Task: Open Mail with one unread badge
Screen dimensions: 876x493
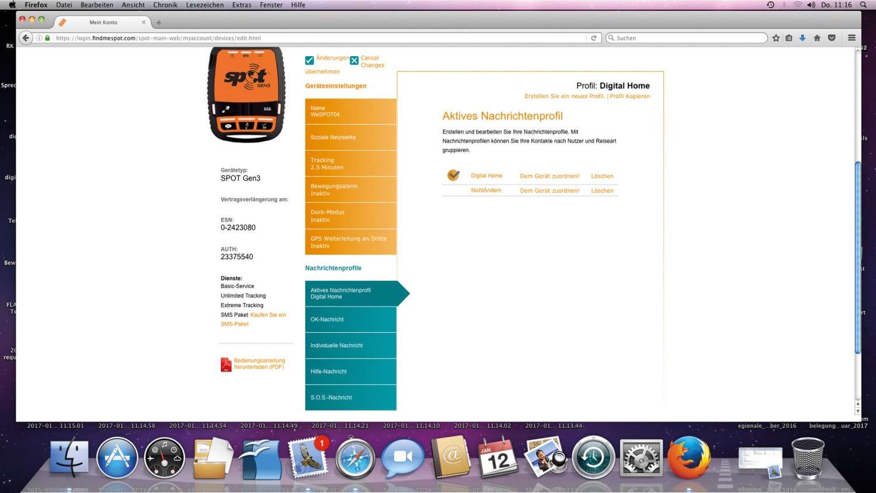Action: click(x=308, y=457)
